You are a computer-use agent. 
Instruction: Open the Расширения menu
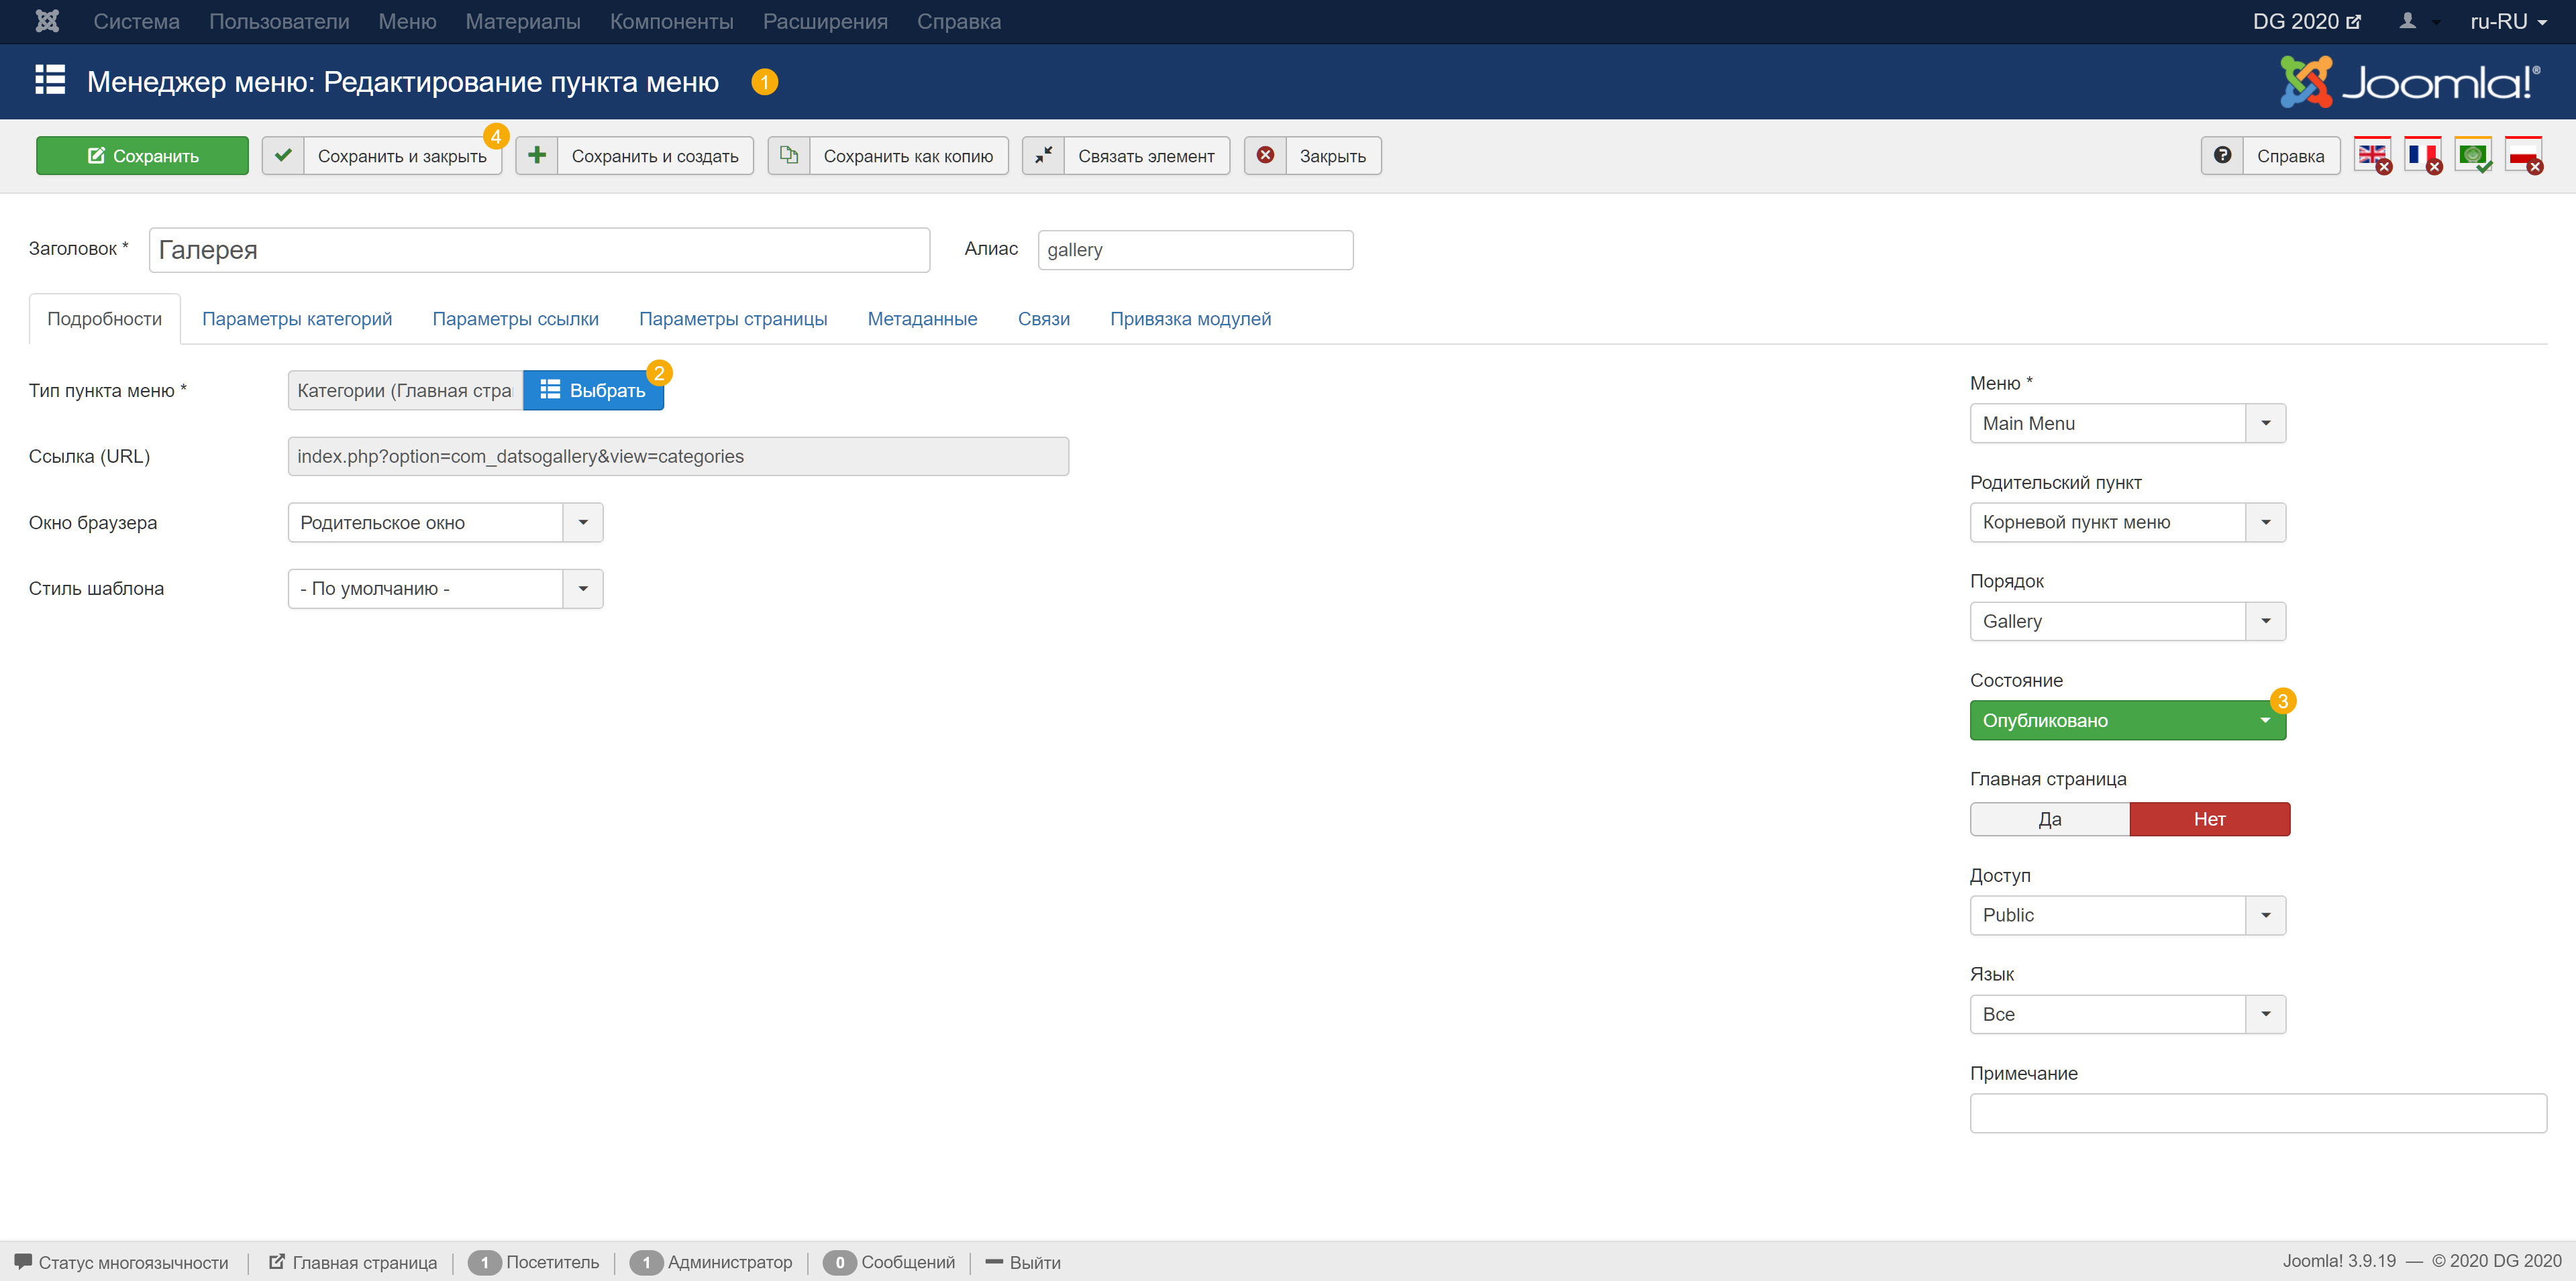[825, 21]
